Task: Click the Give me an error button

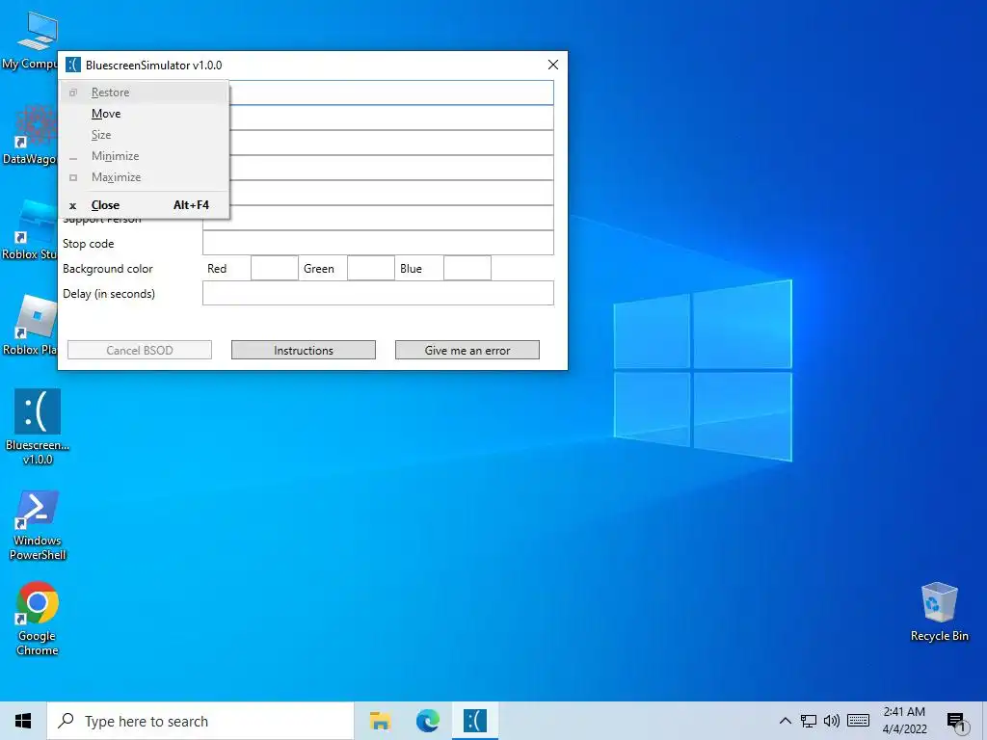Action: pos(467,350)
